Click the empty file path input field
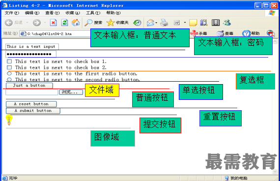This screenshot has height=181, width=280. (x=32, y=92)
